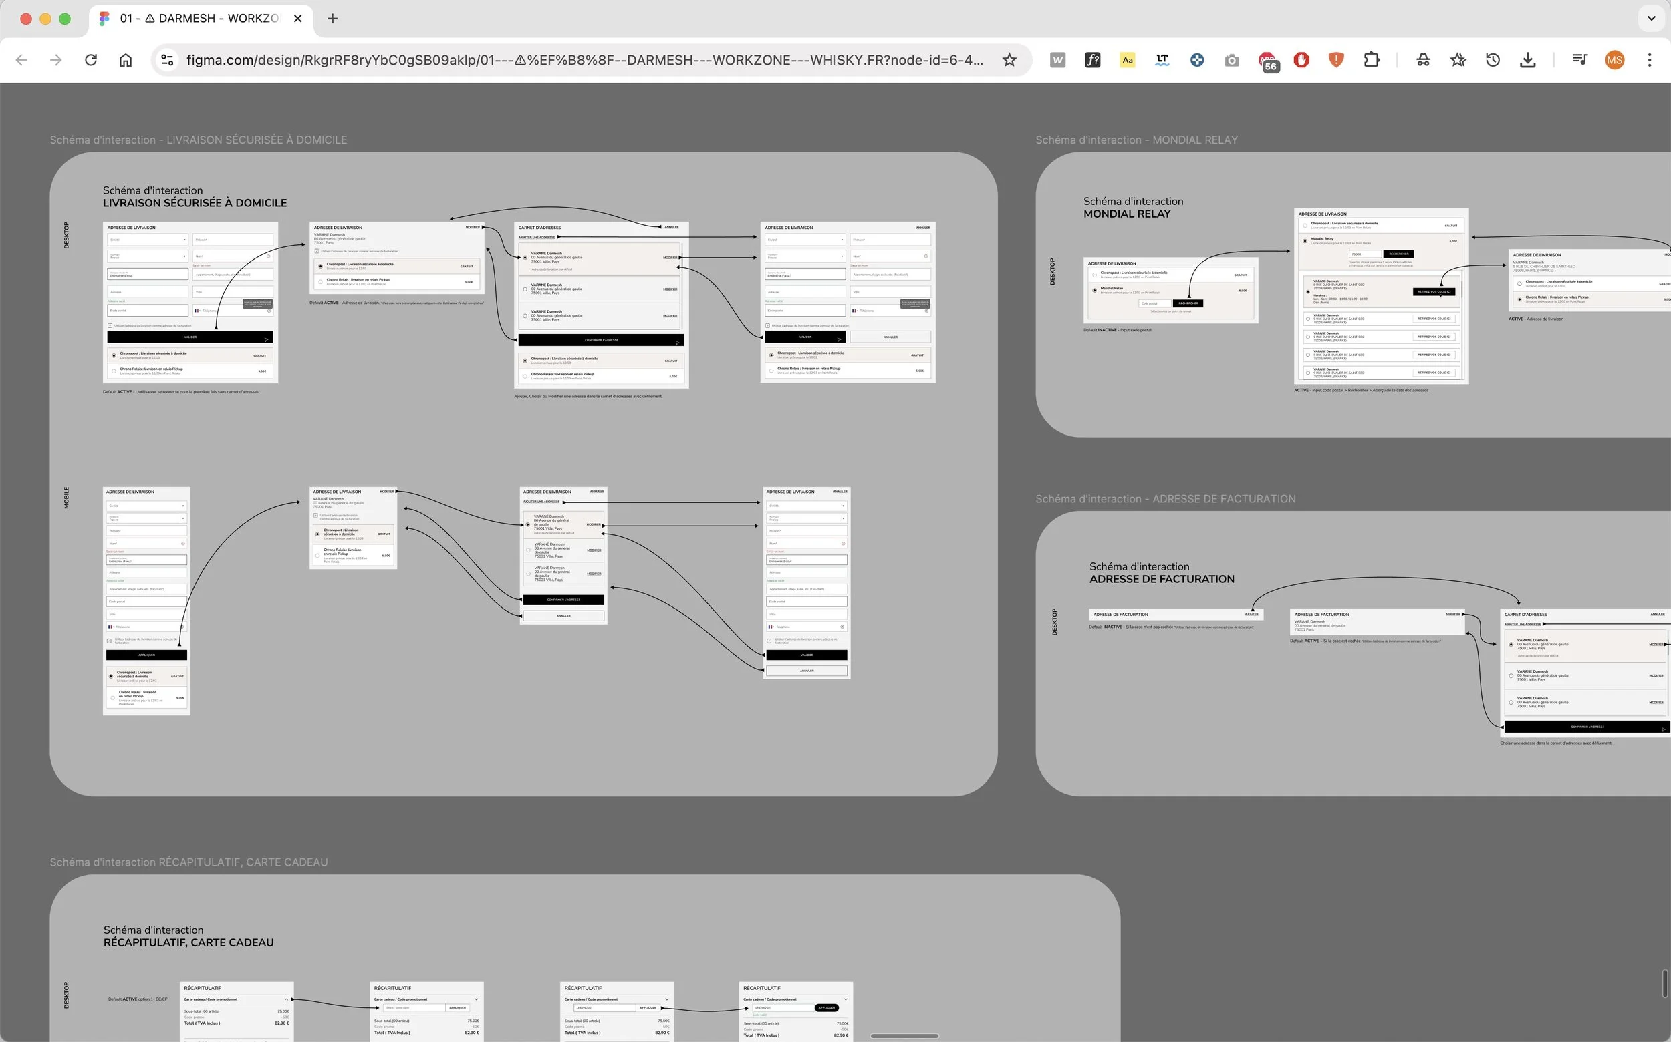Screen dimensions: 1671x1042
Task: Click the browser home icon
Action: click(126, 60)
